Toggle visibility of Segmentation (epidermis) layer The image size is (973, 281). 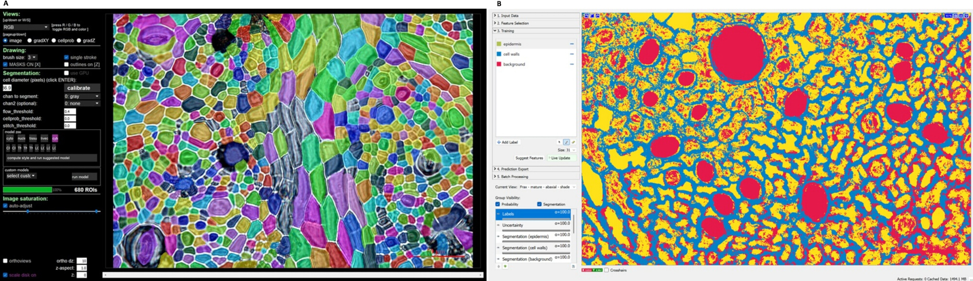(x=499, y=236)
